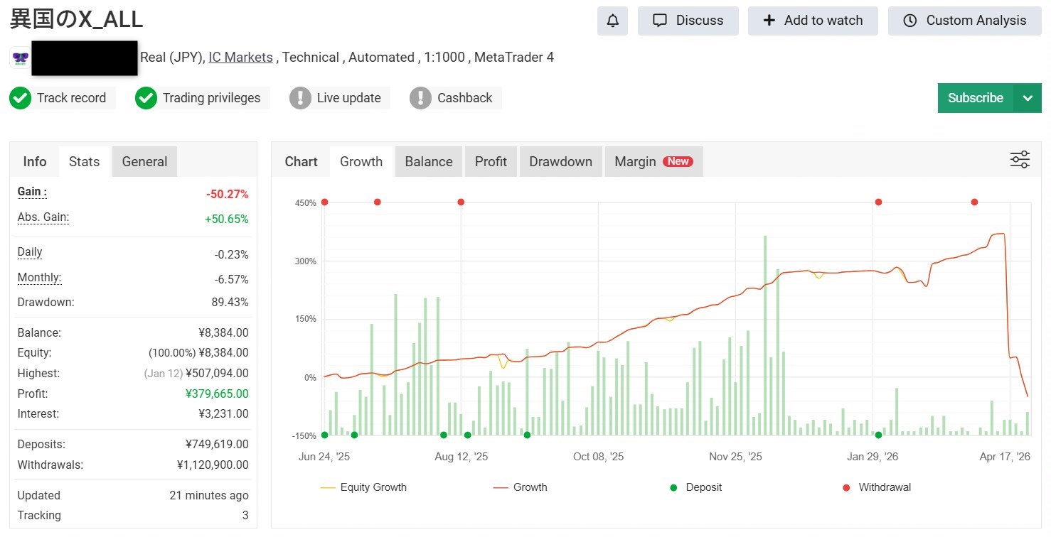Open the IC Markets broker link

tap(240, 58)
